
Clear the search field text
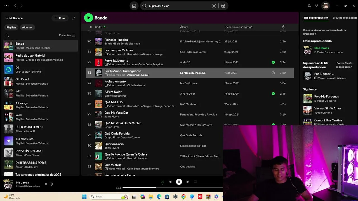pyautogui.click(x=214, y=6)
